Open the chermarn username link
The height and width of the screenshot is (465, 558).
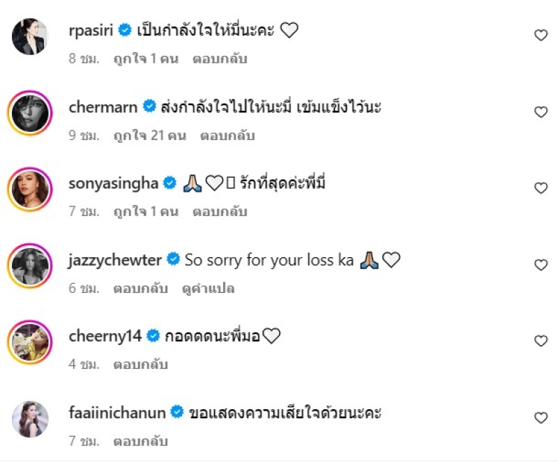(x=104, y=107)
